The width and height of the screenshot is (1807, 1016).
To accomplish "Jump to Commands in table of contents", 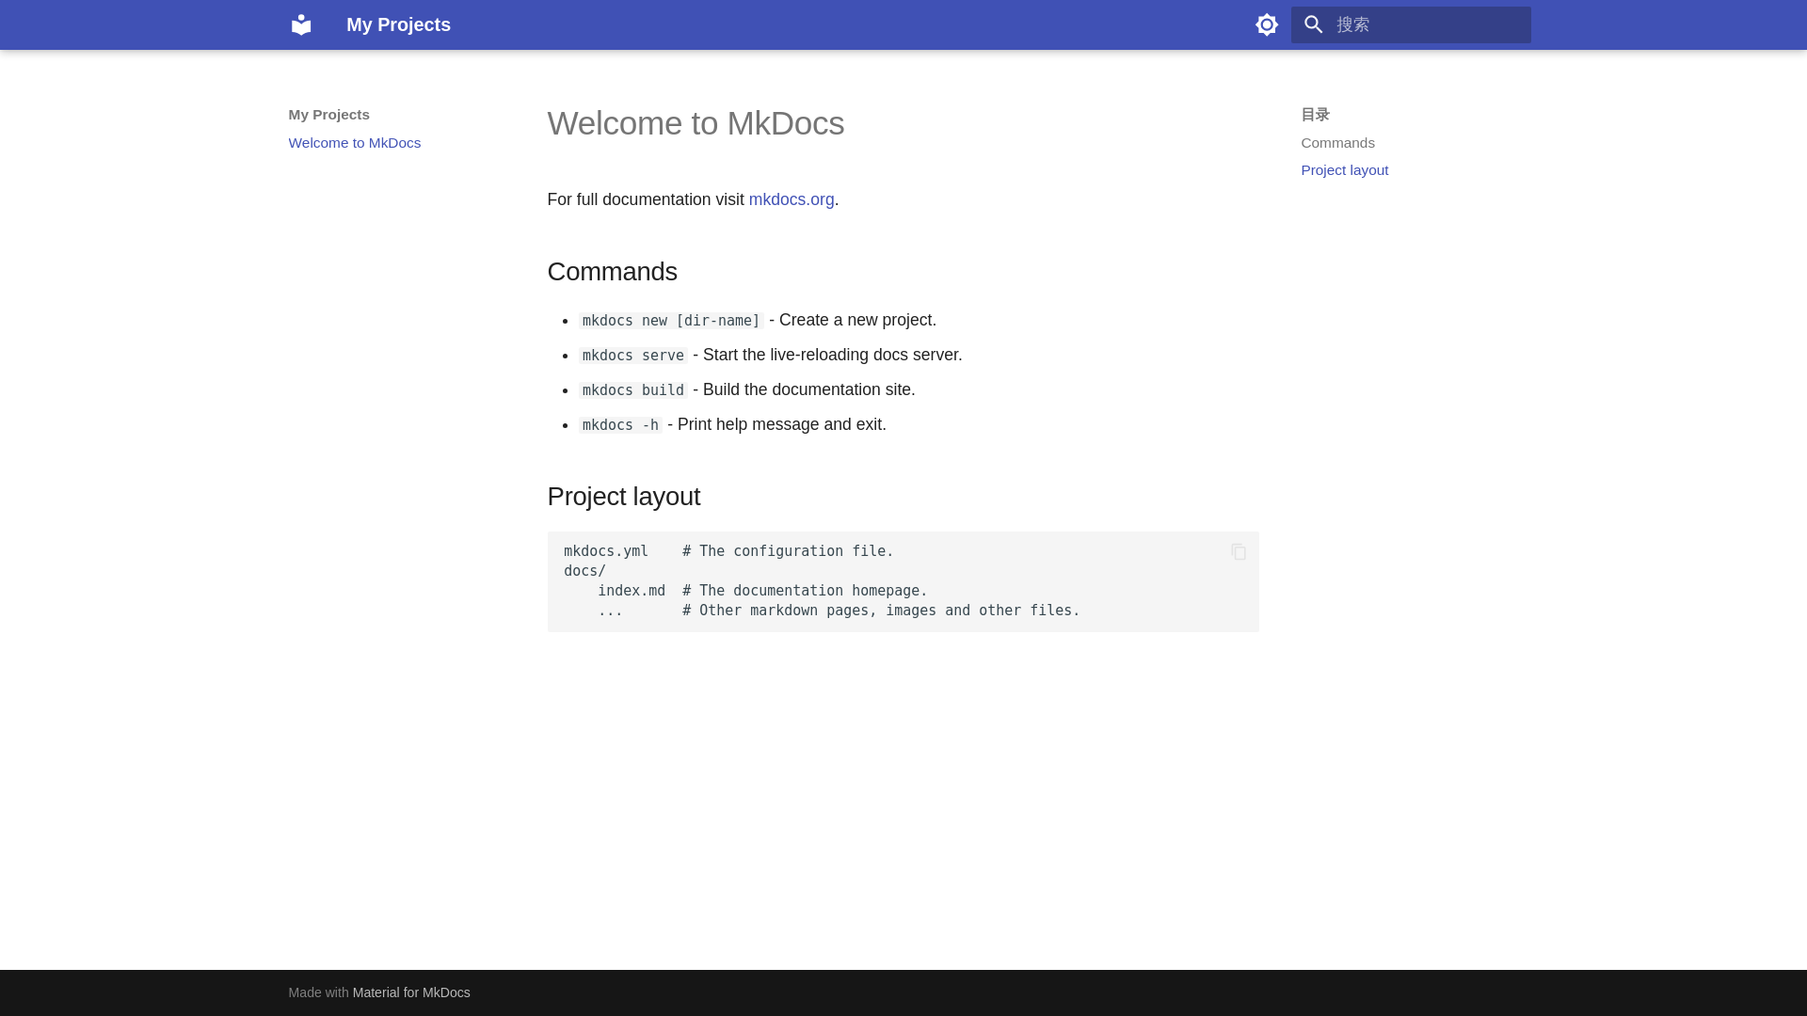I will tap(1337, 143).
